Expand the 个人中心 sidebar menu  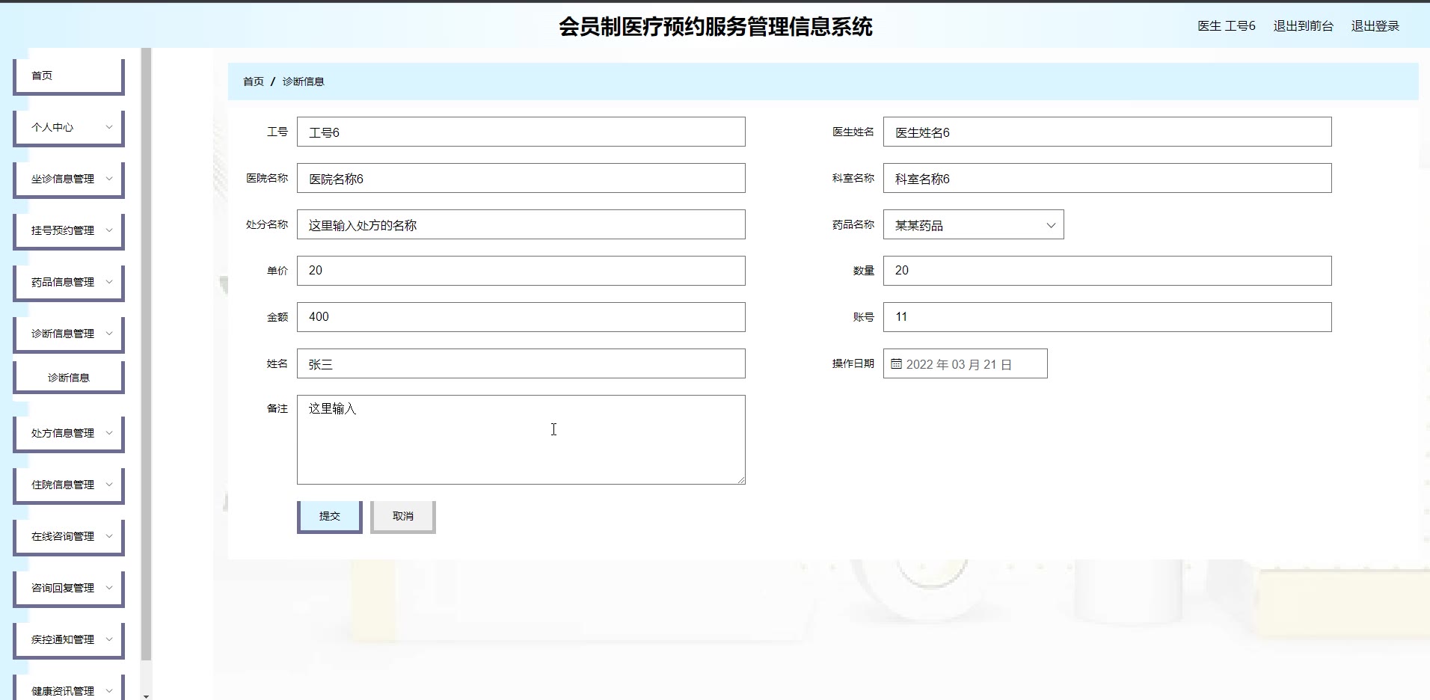coord(68,127)
